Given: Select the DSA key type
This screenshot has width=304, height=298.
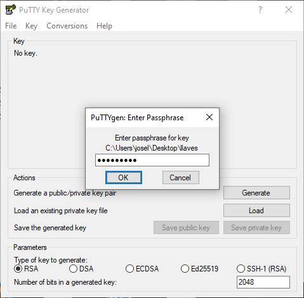Looking at the screenshot, I should point(81,269).
